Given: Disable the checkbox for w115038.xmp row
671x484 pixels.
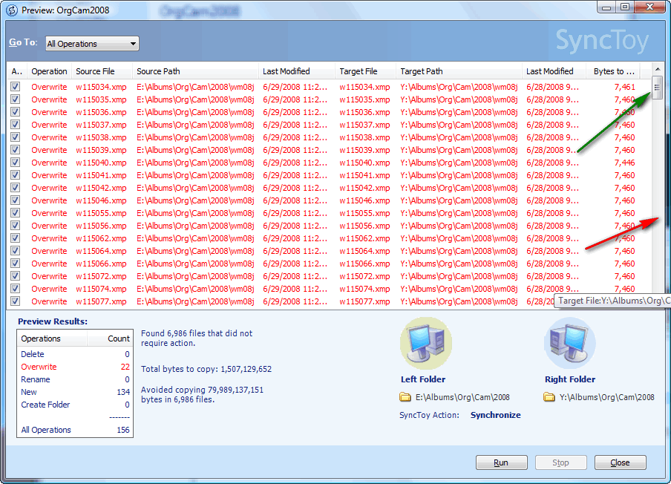Looking at the screenshot, I should point(16,137).
